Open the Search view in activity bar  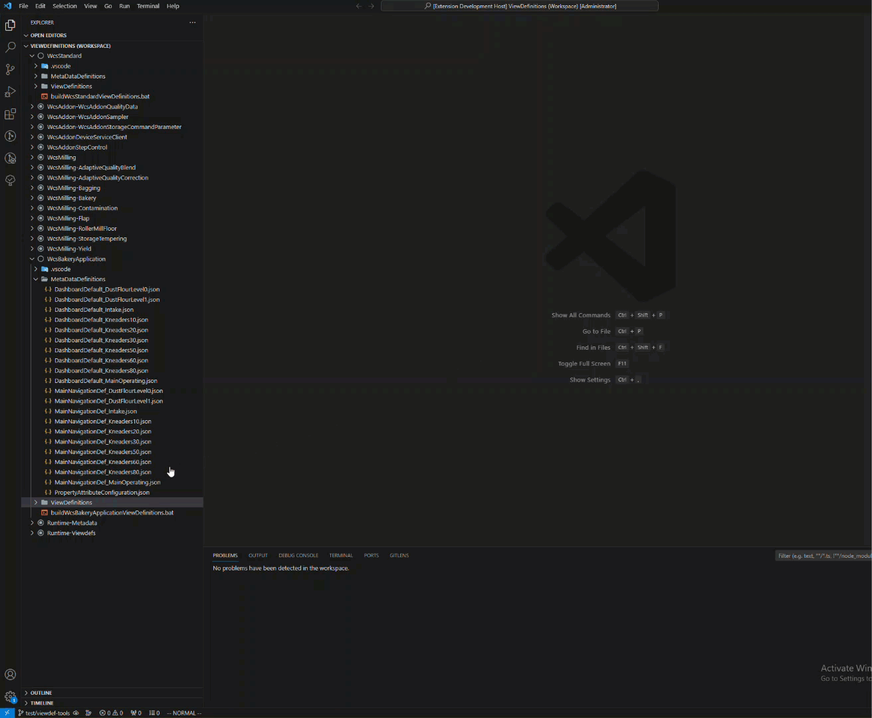pos(10,47)
